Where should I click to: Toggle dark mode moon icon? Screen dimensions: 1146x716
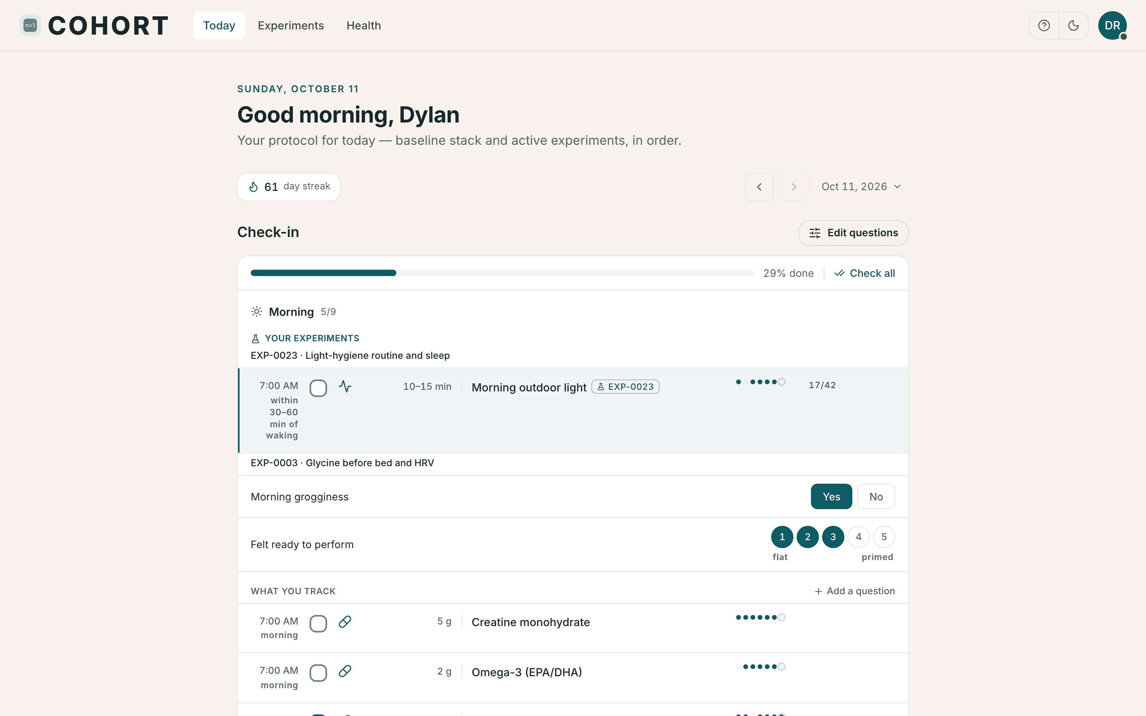pyautogui.click(x=1073, y=25)
